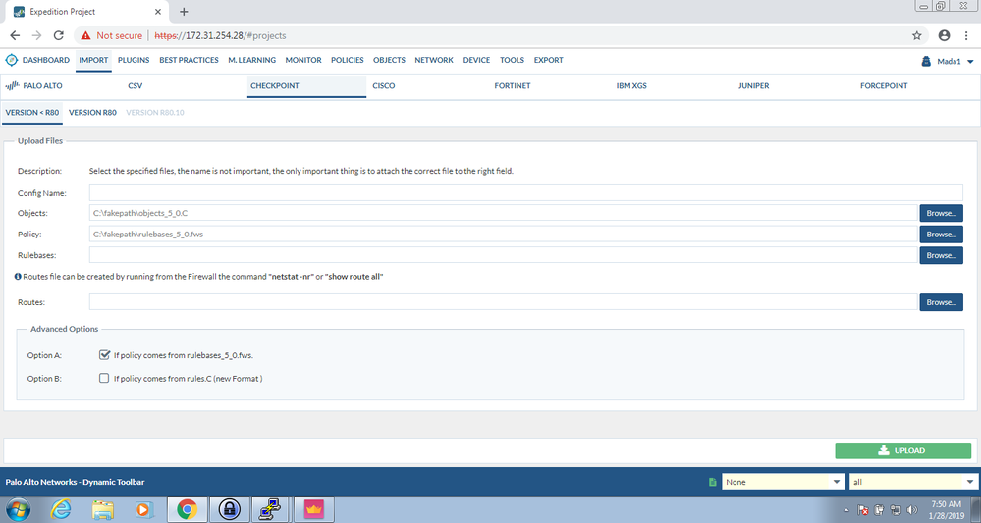The image size is (981, 523).
Task: Show hidden tray icons arrow
Action: pos(846,510)
